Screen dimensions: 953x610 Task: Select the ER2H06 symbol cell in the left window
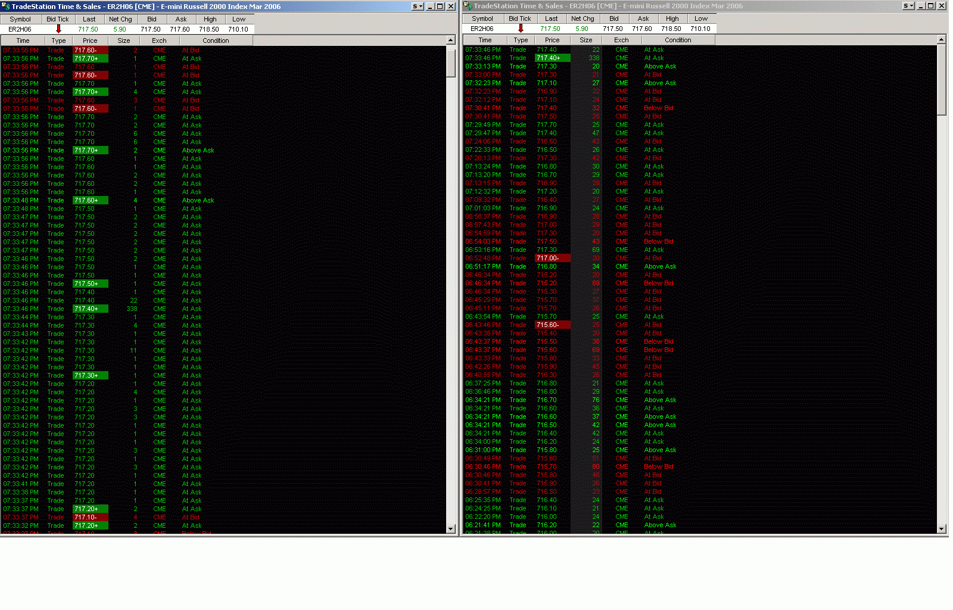(x=20, y=29)
